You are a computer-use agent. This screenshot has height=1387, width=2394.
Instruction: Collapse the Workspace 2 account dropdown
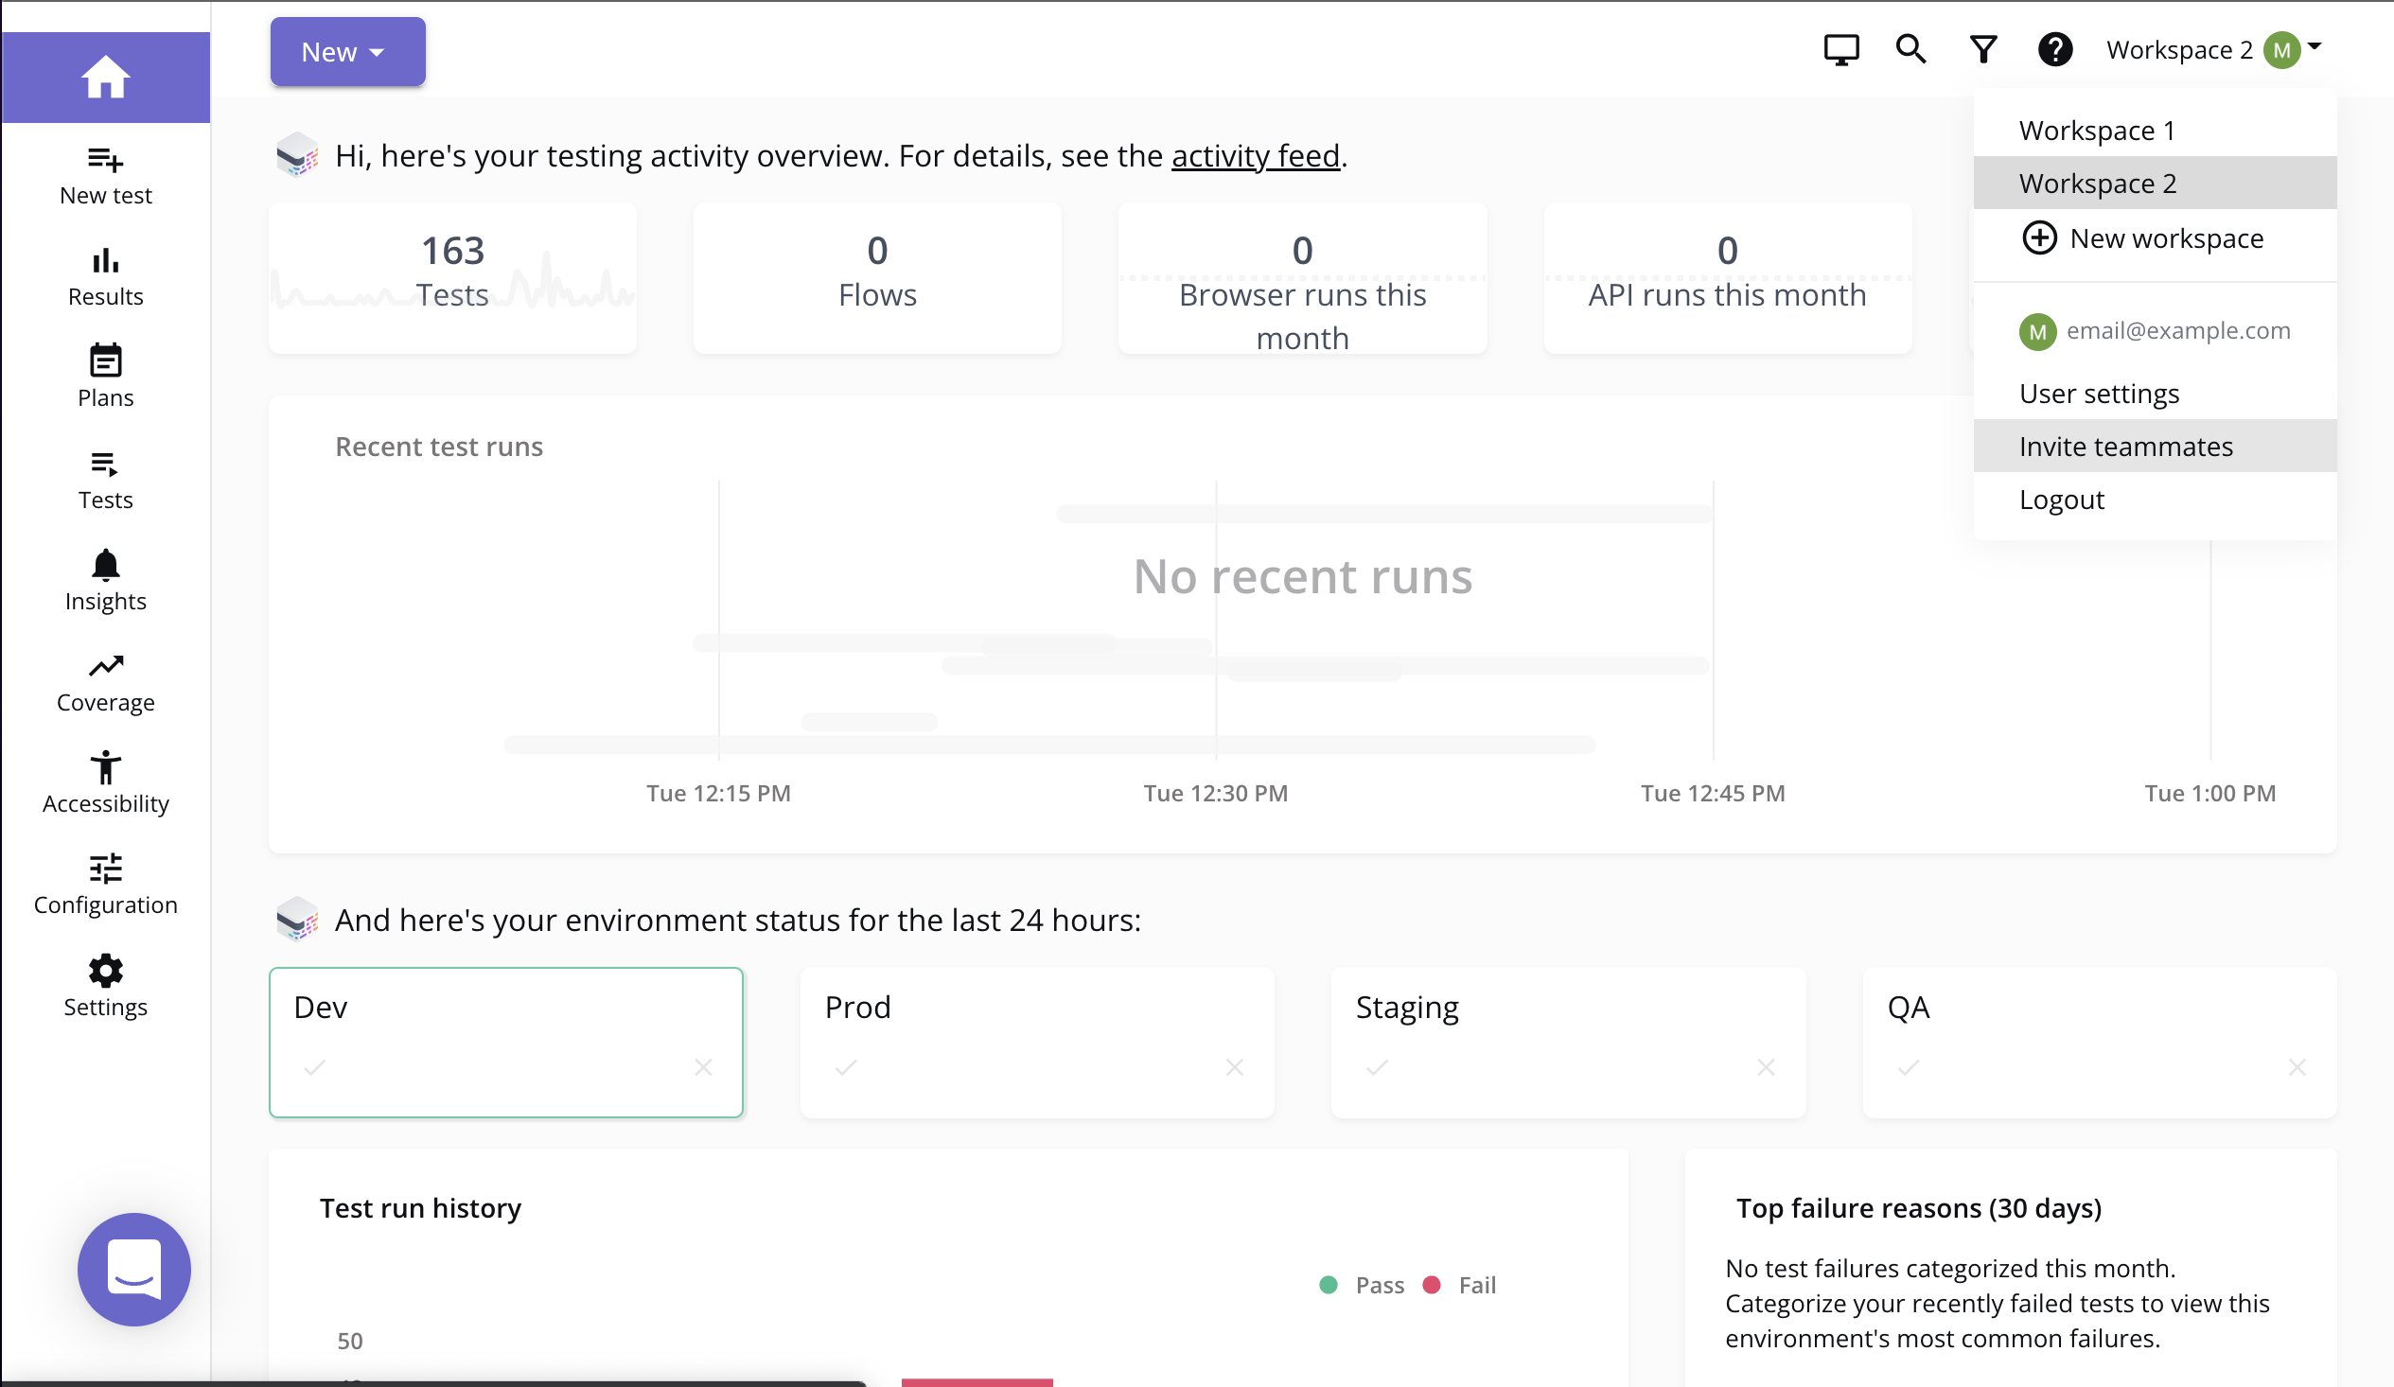click(x=2213, y=49)
